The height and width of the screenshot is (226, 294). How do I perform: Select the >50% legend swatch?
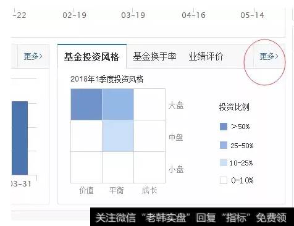[x=224, y=127]
